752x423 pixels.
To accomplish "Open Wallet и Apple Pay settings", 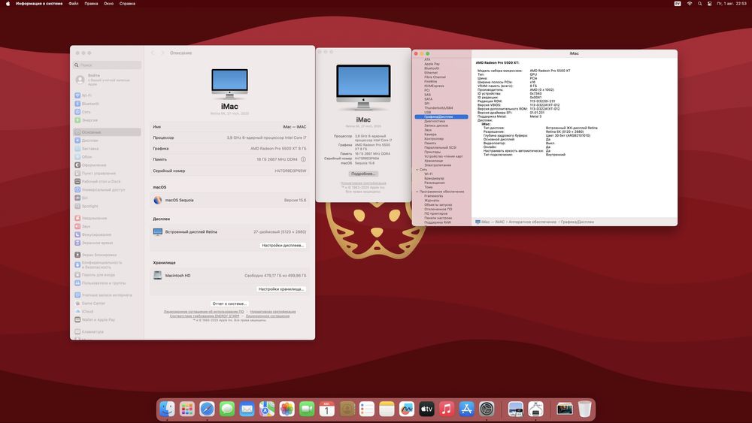I will coord(98,319).
